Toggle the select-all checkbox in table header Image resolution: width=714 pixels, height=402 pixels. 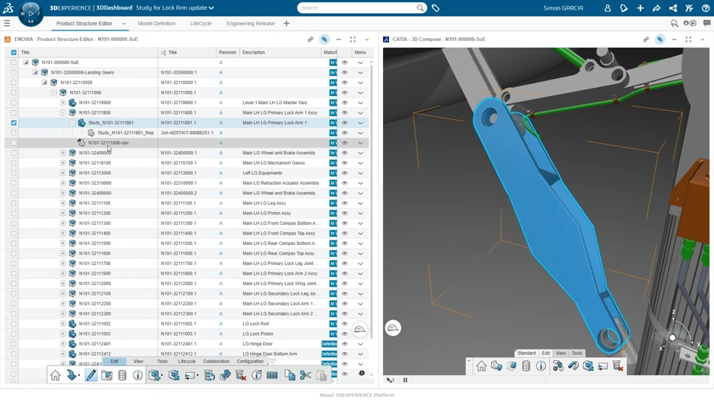[13, 52]
